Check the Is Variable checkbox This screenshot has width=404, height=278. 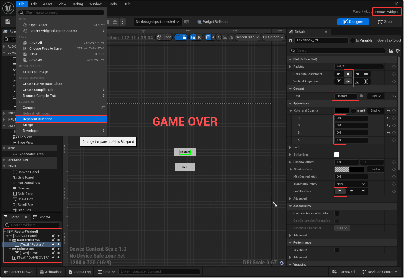353,40
